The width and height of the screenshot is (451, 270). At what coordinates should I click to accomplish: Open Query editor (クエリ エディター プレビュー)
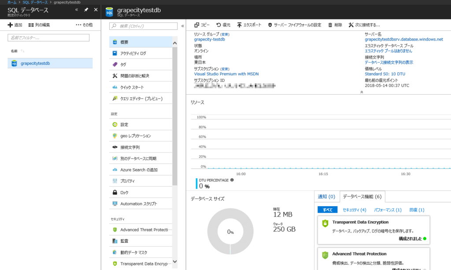click(140, 99)
